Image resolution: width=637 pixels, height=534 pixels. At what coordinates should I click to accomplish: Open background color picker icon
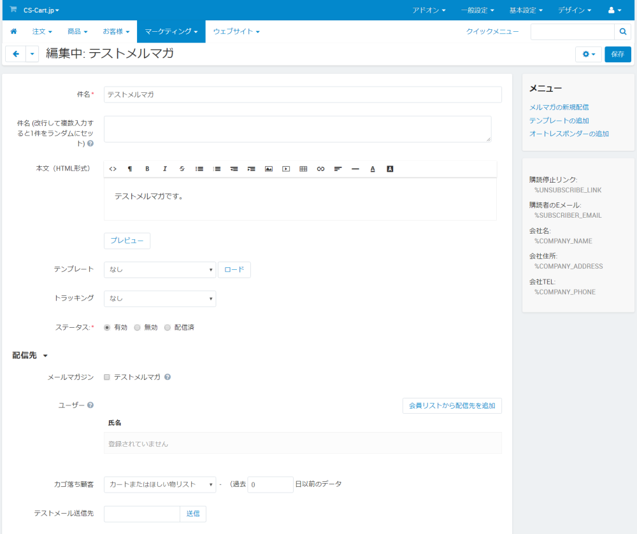[x=390, y=169]
